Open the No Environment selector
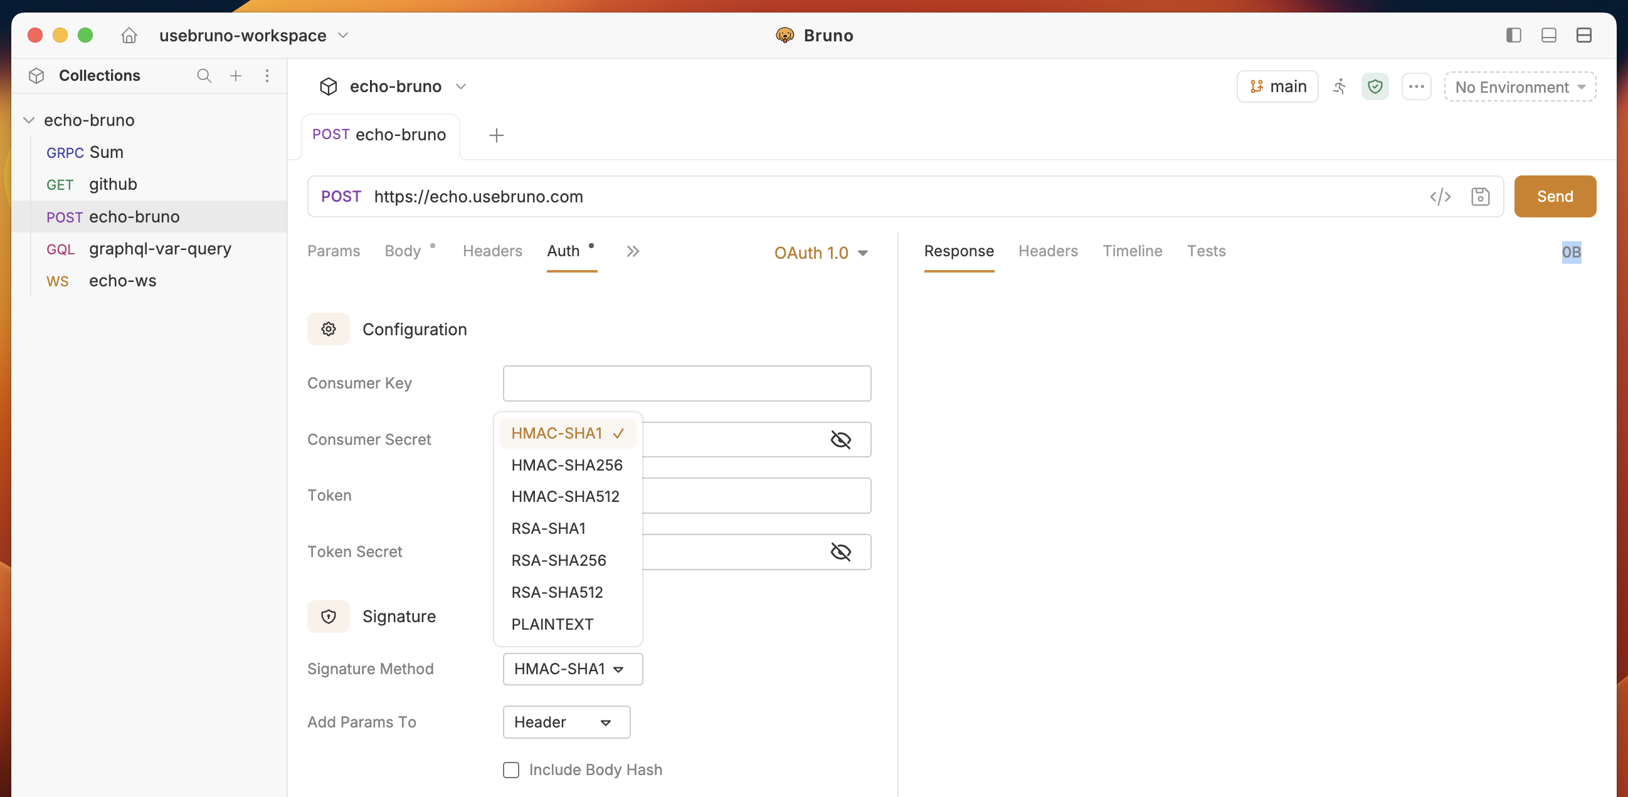Screen dimensions: 1628x797 pos(1520,86)
